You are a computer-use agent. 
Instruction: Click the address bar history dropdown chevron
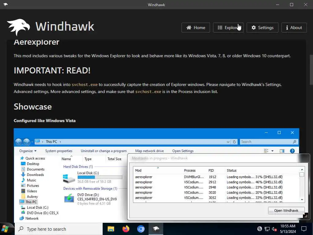(228, 142)
